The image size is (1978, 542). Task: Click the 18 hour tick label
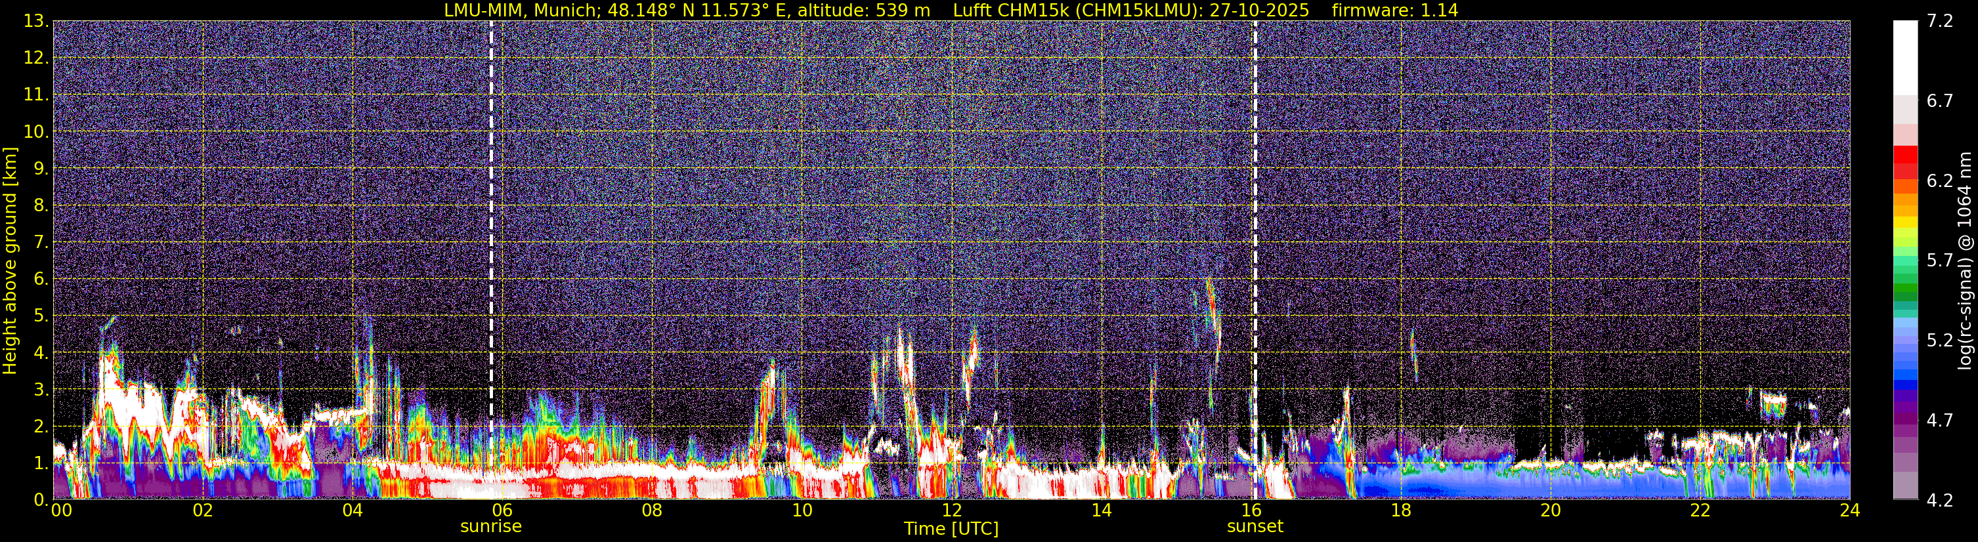point(1400,511)
